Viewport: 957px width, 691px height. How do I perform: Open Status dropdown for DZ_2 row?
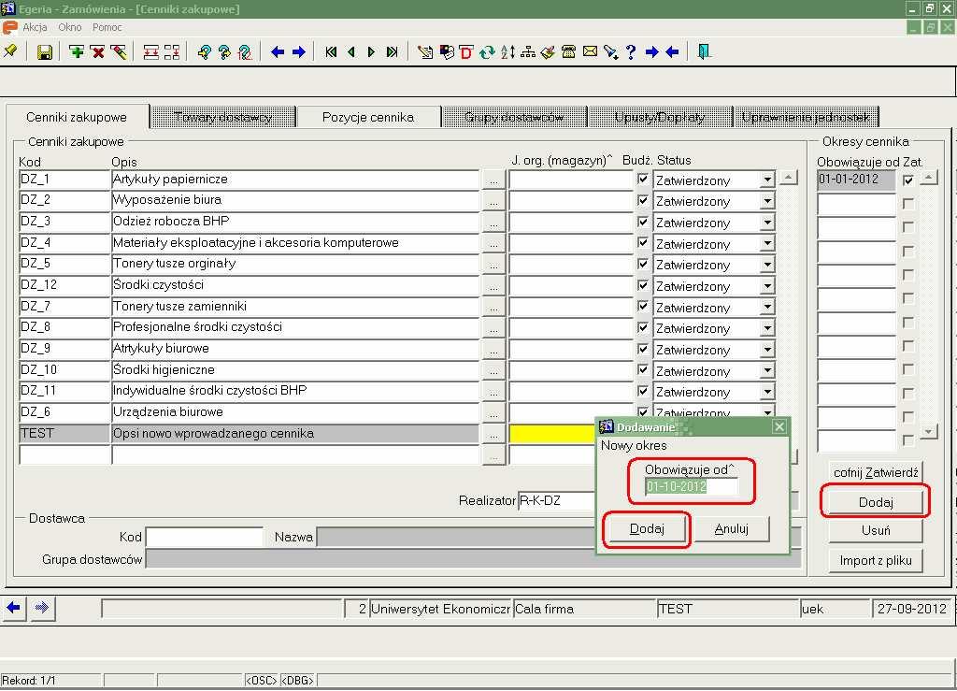pyautogui.click(x=767, y=201)
